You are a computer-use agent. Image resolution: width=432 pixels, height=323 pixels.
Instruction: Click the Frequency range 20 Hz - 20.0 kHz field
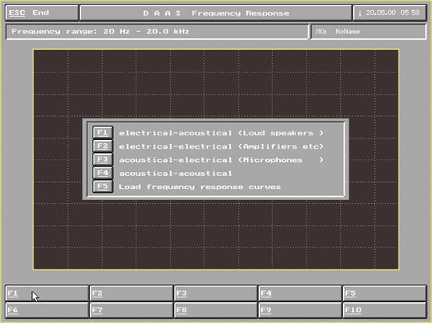(x=157, y=32)
